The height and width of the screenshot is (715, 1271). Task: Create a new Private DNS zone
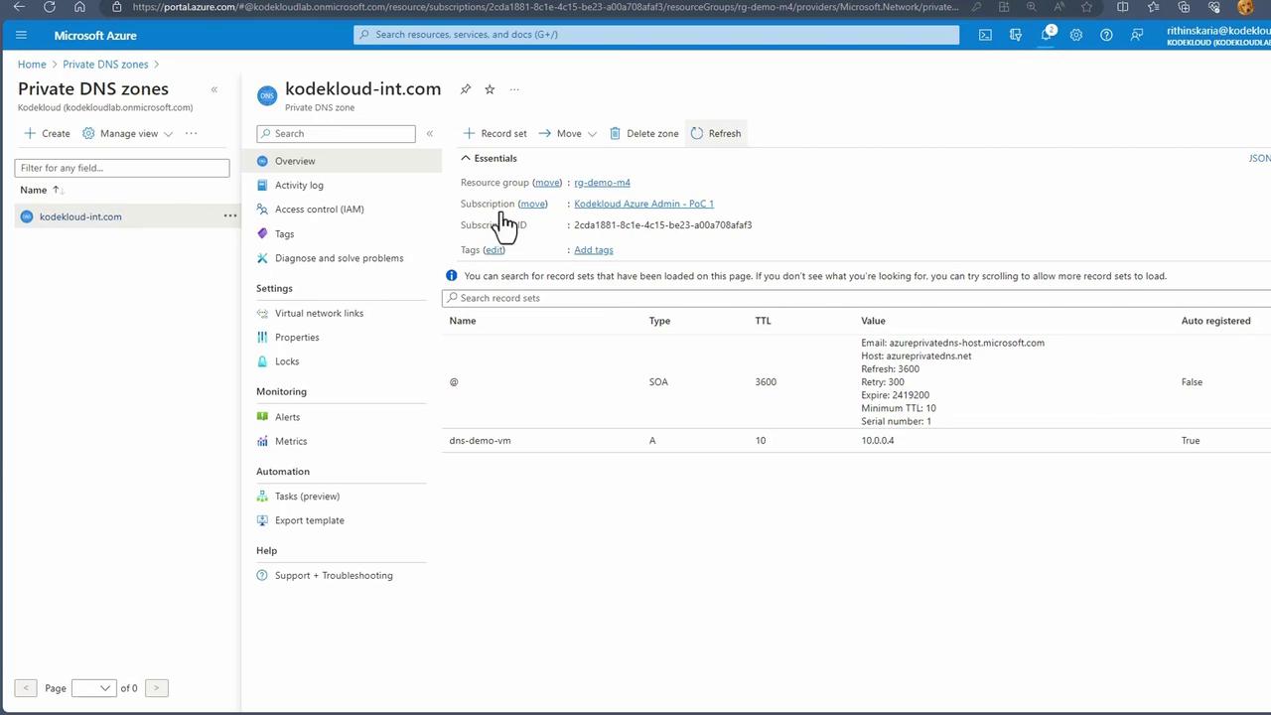47,133
